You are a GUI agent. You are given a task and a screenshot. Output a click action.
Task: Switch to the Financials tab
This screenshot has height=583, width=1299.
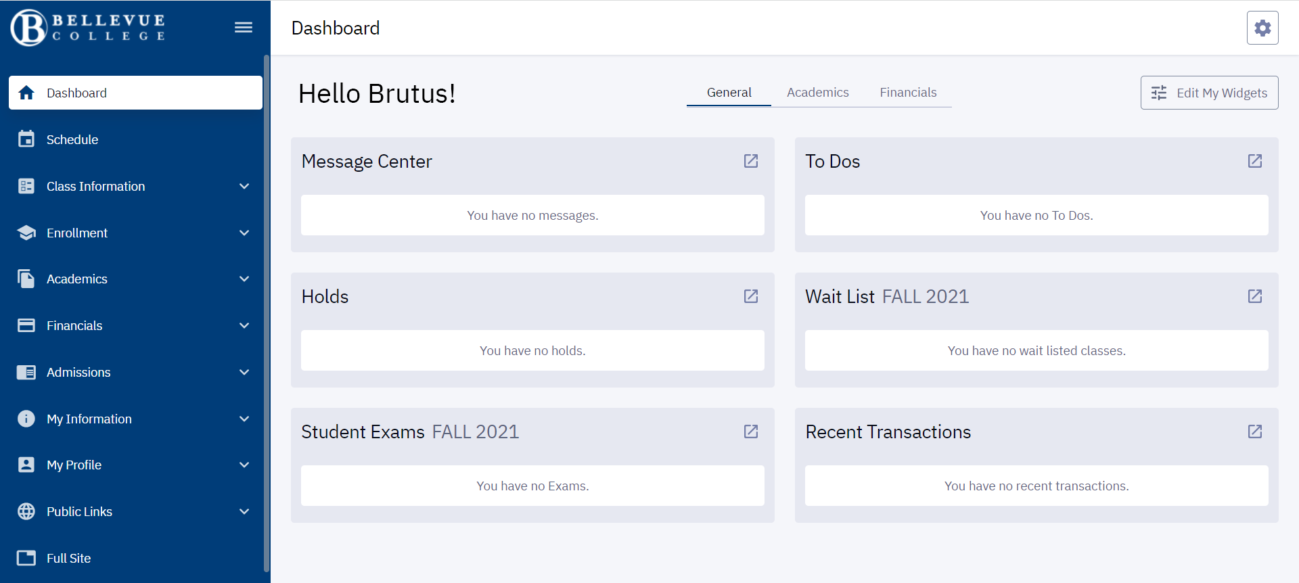(908, 93)
